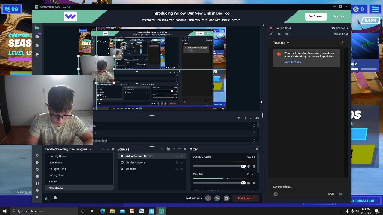This screenshot has width=383, height=215.
Task: Open the App Store icon in sidebar
Action: 37,55
